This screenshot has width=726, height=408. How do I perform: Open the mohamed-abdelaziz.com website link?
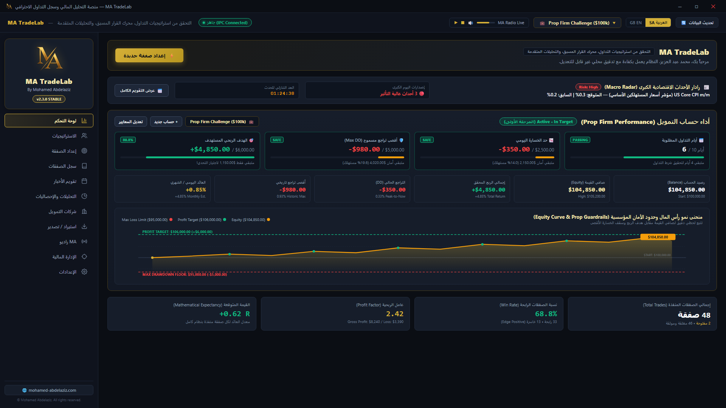[49, 390]
